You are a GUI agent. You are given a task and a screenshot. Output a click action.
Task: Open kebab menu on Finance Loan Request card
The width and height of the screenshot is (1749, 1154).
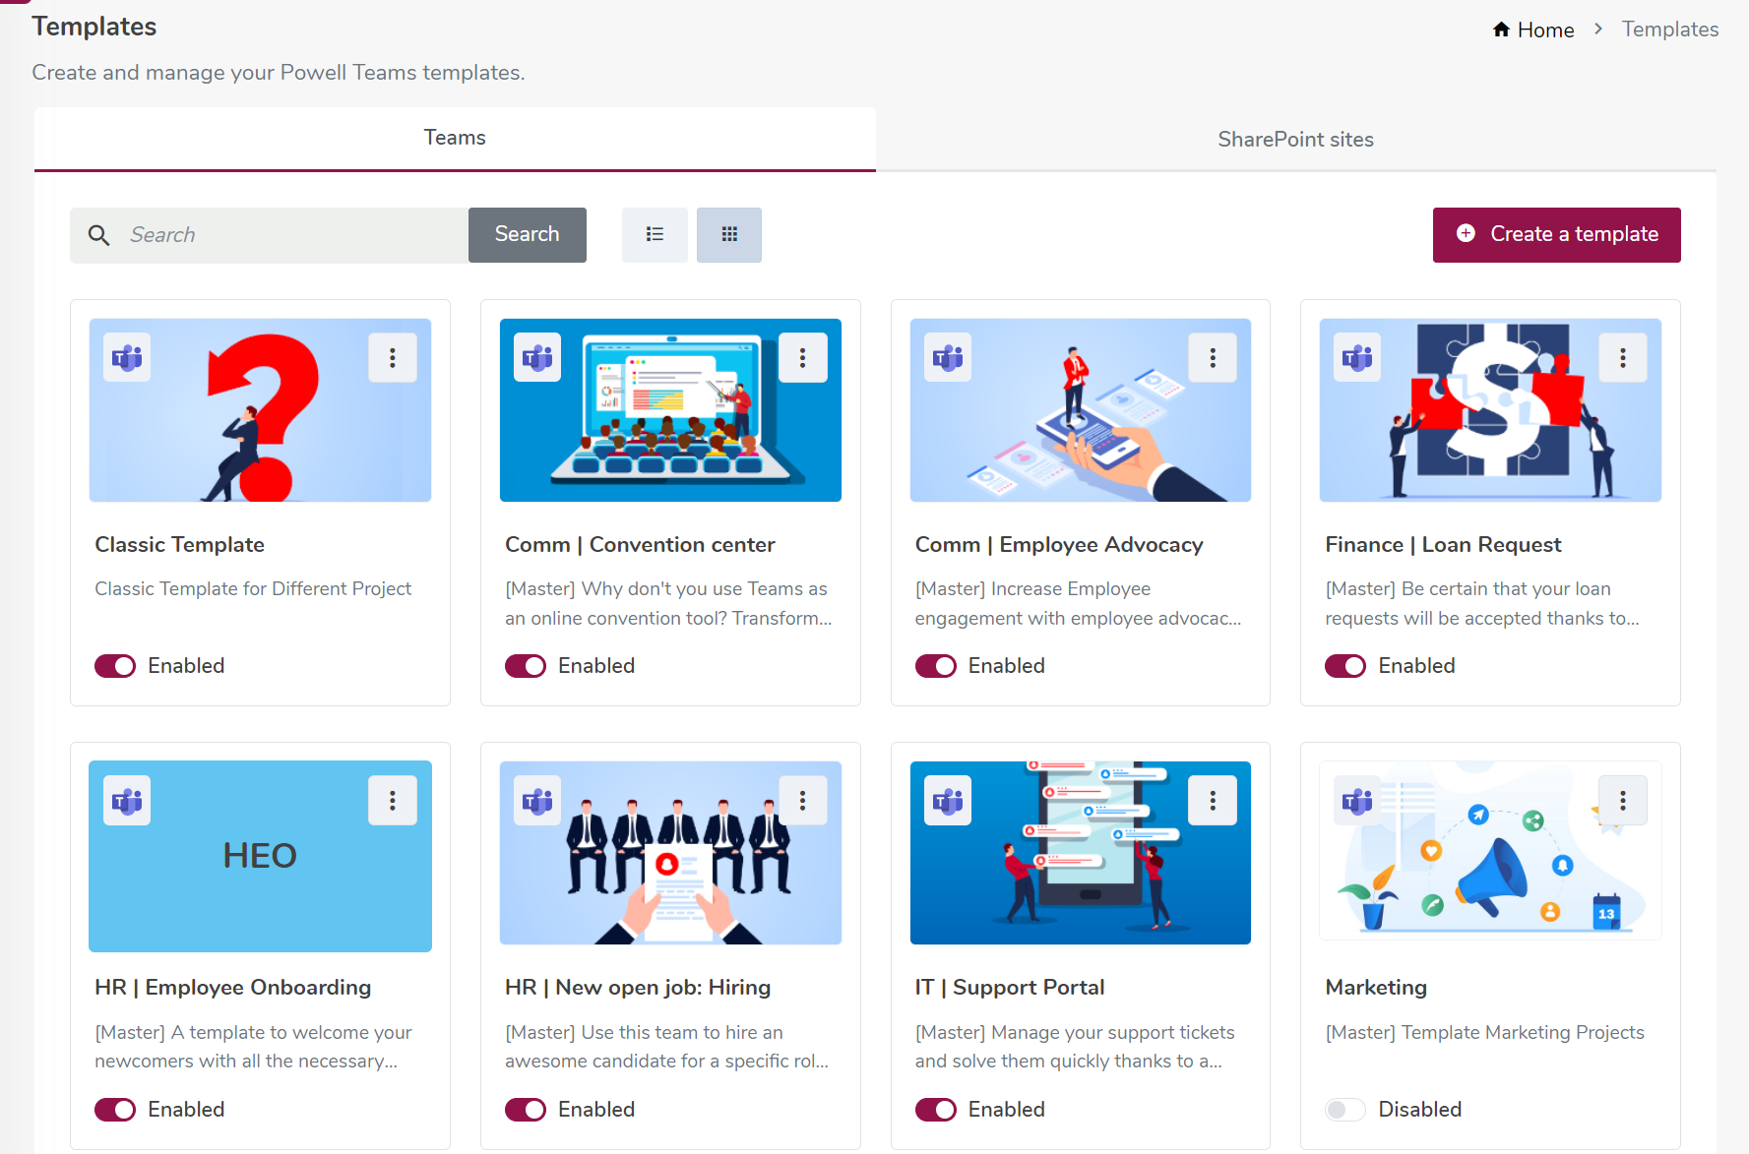pos(1623,358)
